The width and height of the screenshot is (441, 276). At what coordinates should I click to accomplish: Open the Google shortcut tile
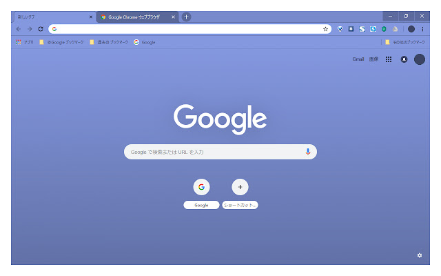[x=201, y=187]
